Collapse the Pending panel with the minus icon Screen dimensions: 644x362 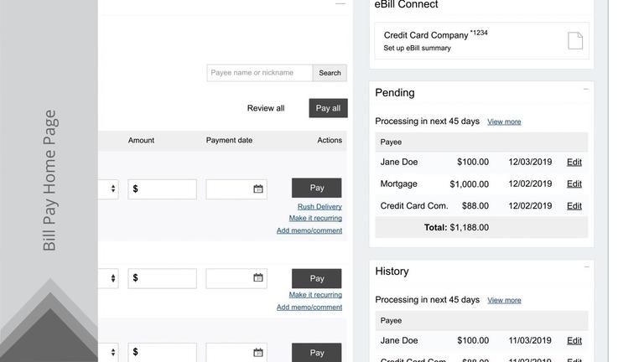(x=586, y=89)
